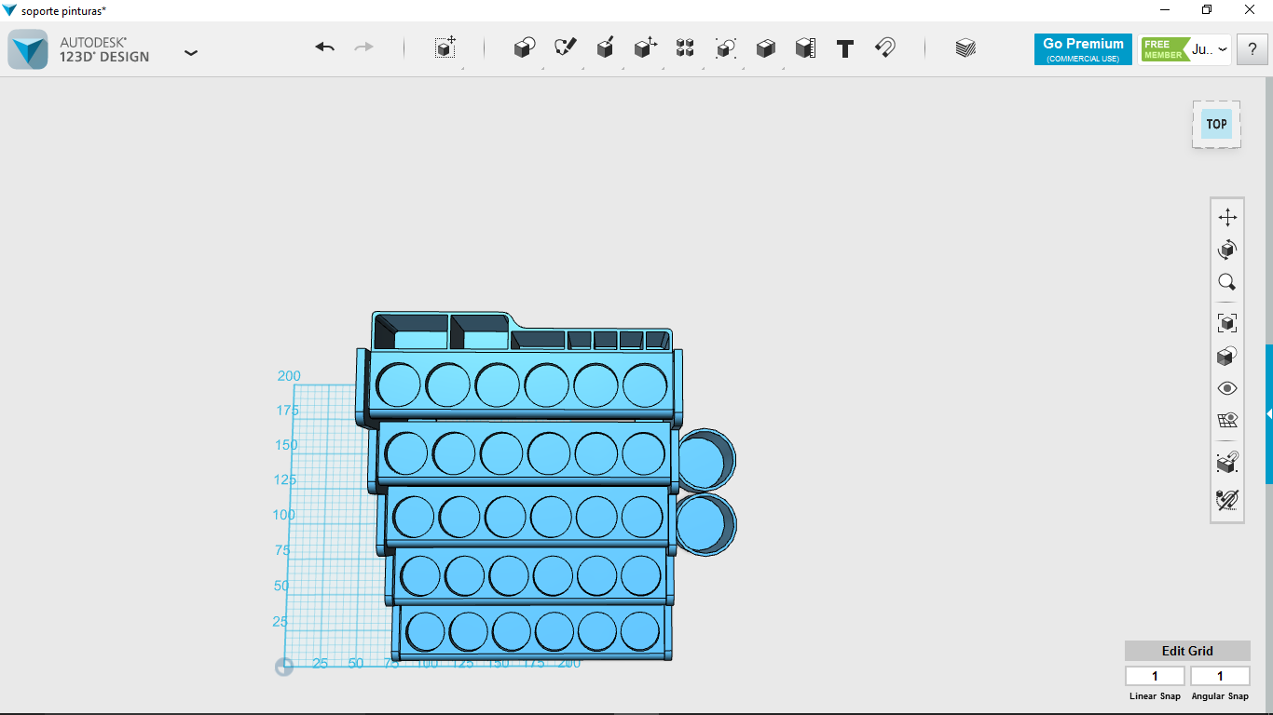Image resolution: width=1273 pixels, height=715 pixels.
Task: Select the Text tool
Action: tap(845, 48)
